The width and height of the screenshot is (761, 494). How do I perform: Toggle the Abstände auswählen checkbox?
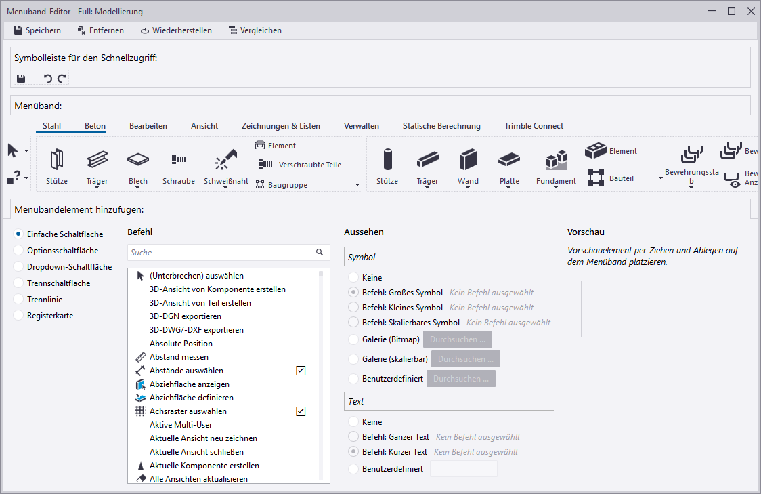point(301,371)
